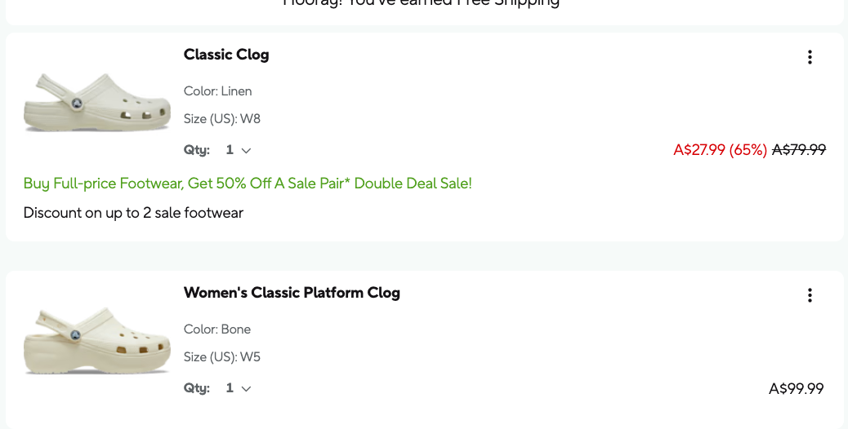Click the Bone Platform Clog product image
848x429 pixels.
[x=97, y=340]
